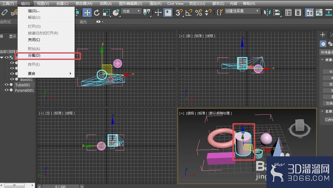Open the Civil View menu
Viewport: 333px width, 188px height.
tap(175, 3)
